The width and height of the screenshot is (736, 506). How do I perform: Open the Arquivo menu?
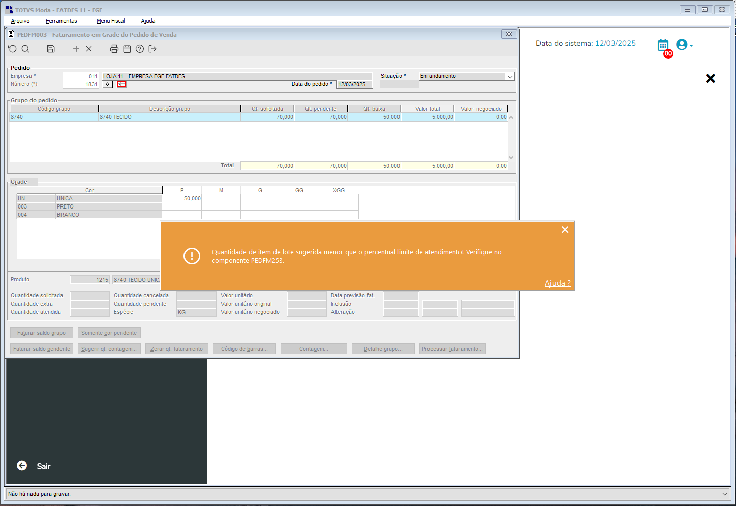pos(20,21)
